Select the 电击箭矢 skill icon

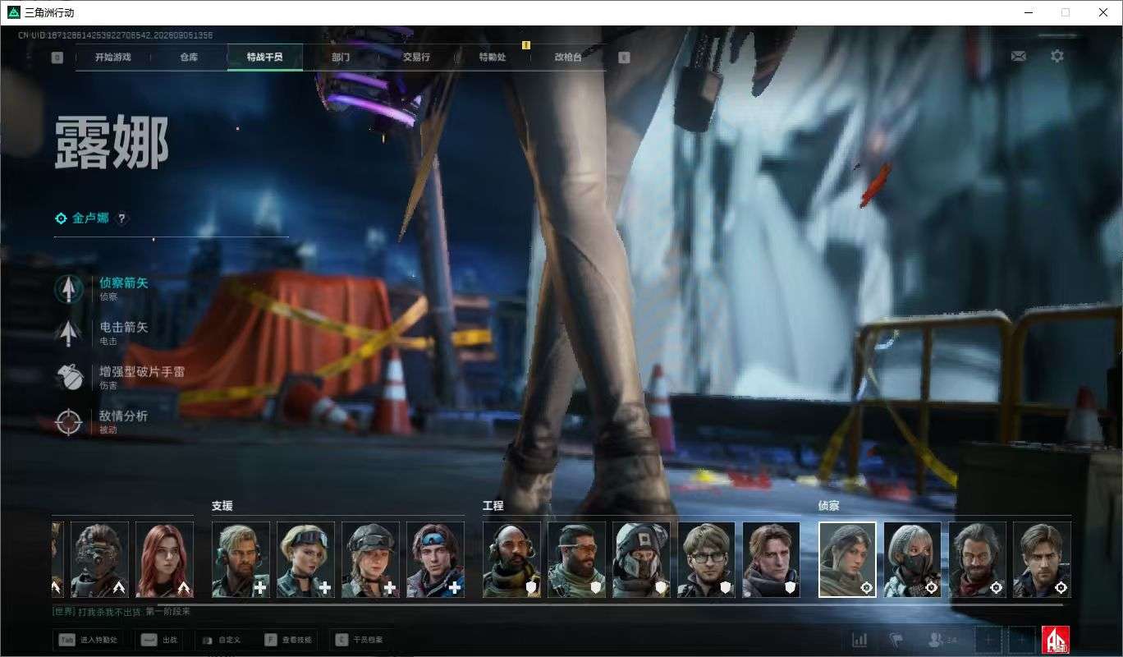pyautogui.click(x=69, y=333)
